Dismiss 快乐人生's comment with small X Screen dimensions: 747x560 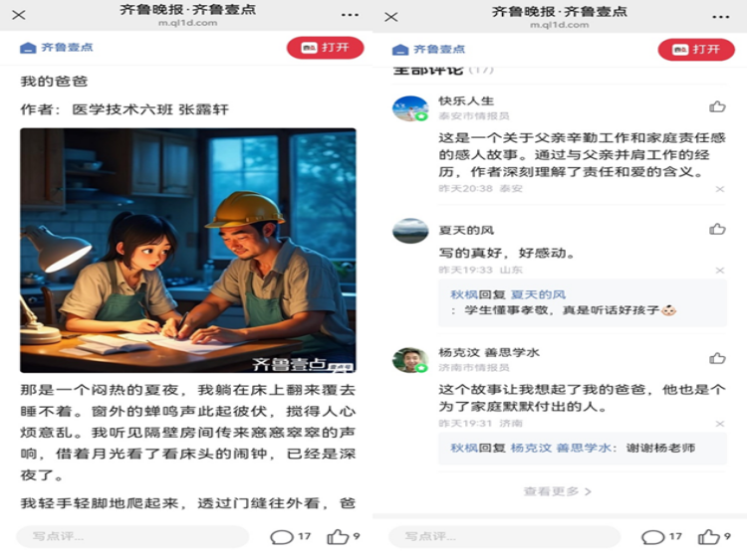click(x=720, y=189)
